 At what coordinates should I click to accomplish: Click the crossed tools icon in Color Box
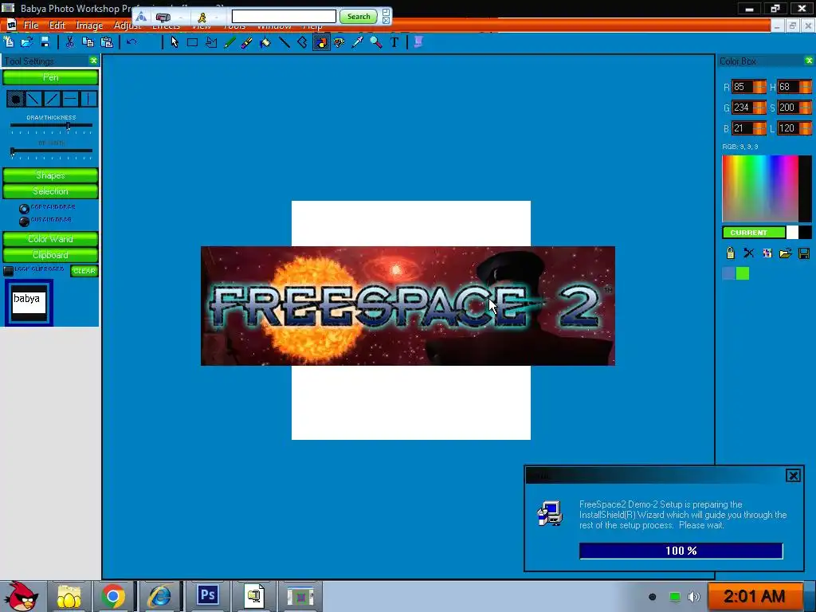[749, 253]
